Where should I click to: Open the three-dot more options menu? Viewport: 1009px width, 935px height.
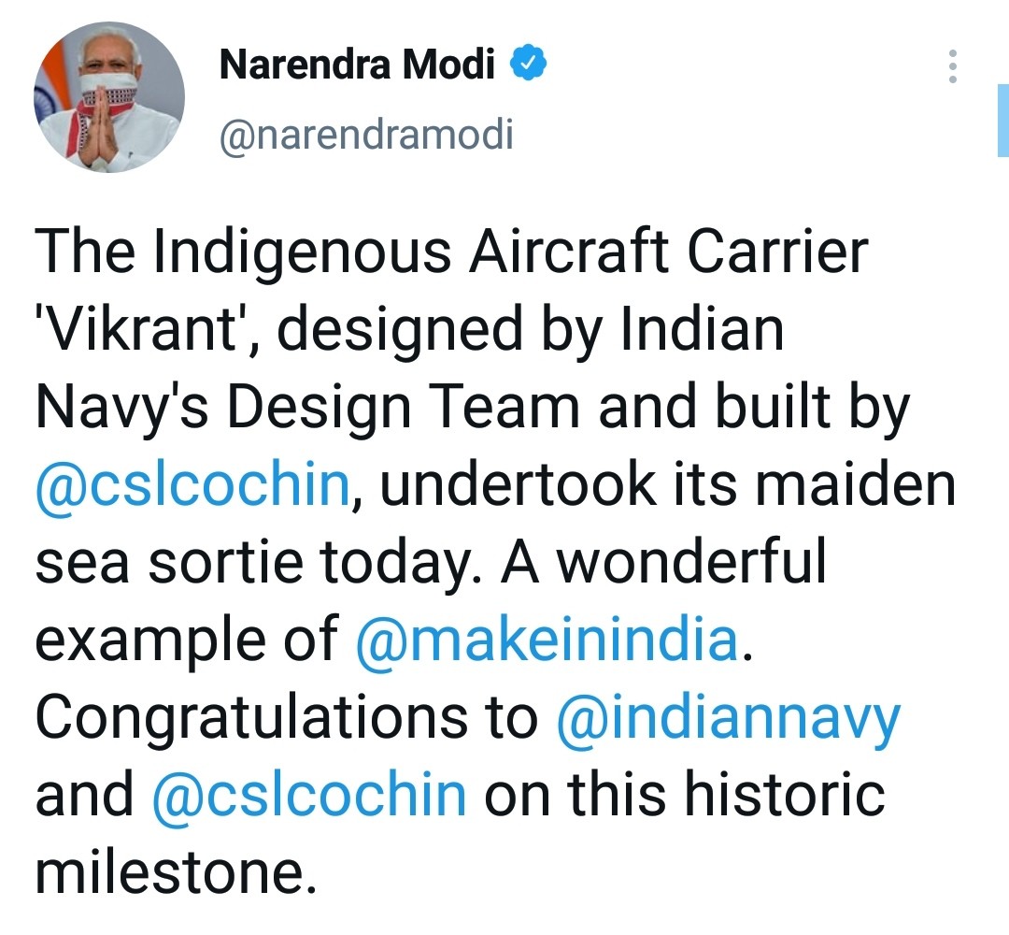[952, 66]
